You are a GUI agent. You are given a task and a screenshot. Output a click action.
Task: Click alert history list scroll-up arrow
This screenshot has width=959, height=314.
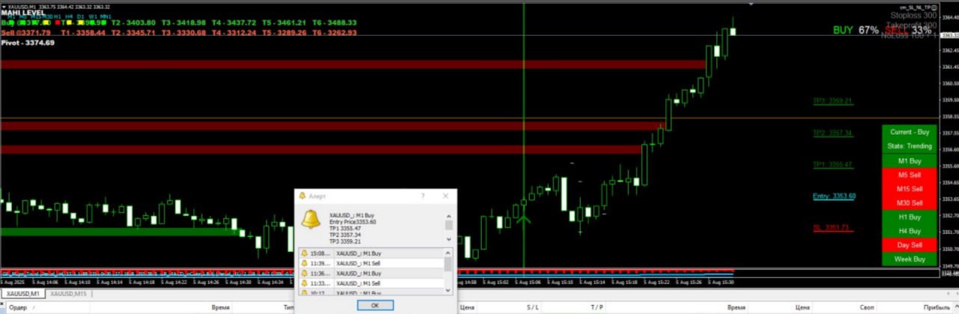click(448, 253)
